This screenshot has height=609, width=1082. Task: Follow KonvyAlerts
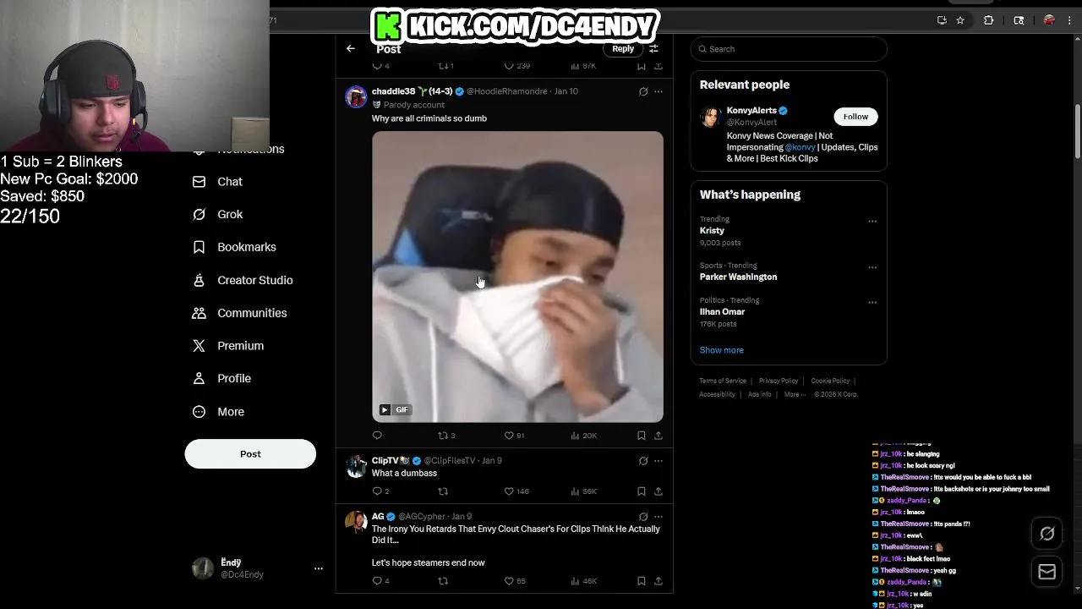click(x=855, y=117)
